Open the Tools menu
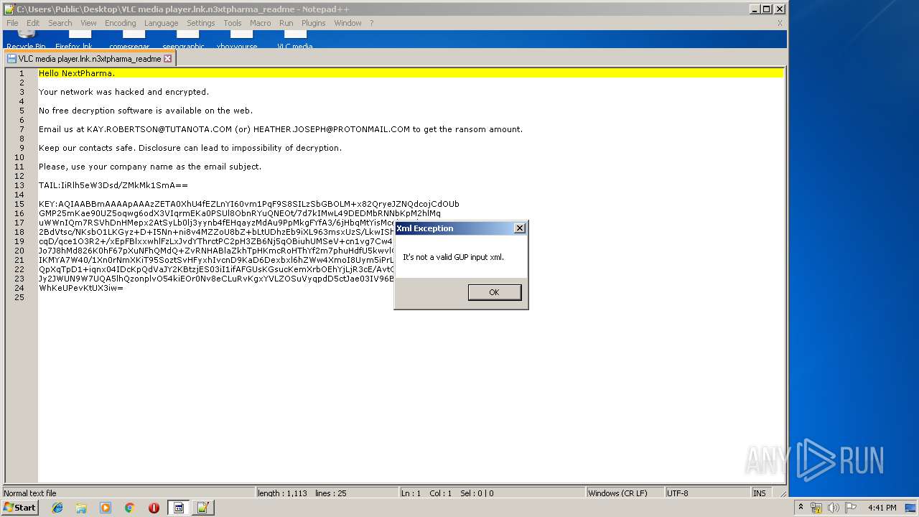The height and width of the screenshot is (517, 919). point(233,23)
